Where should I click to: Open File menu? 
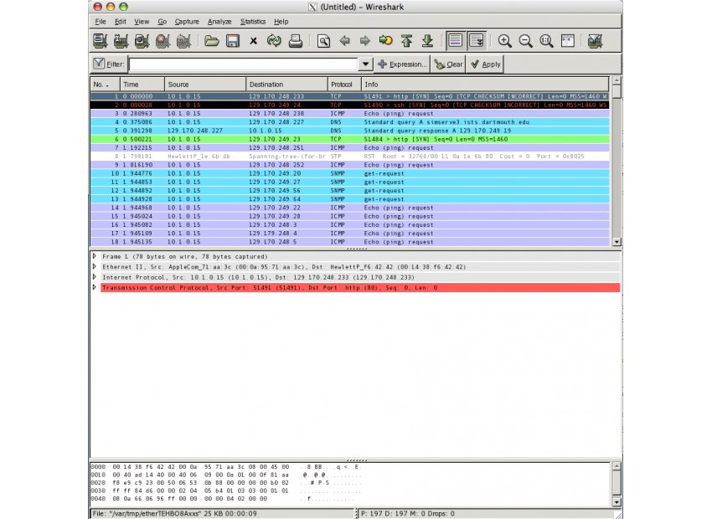pyautogui.click(x=101, y=22)
